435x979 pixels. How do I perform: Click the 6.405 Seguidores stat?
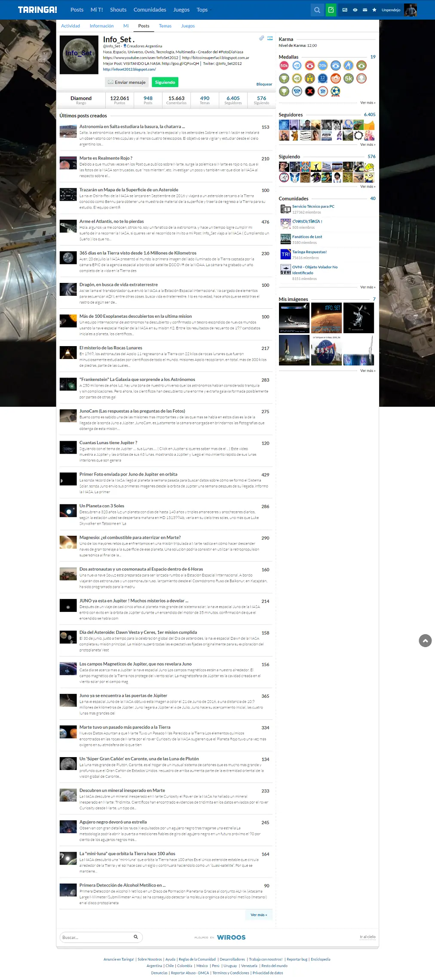tap(233, 100)
